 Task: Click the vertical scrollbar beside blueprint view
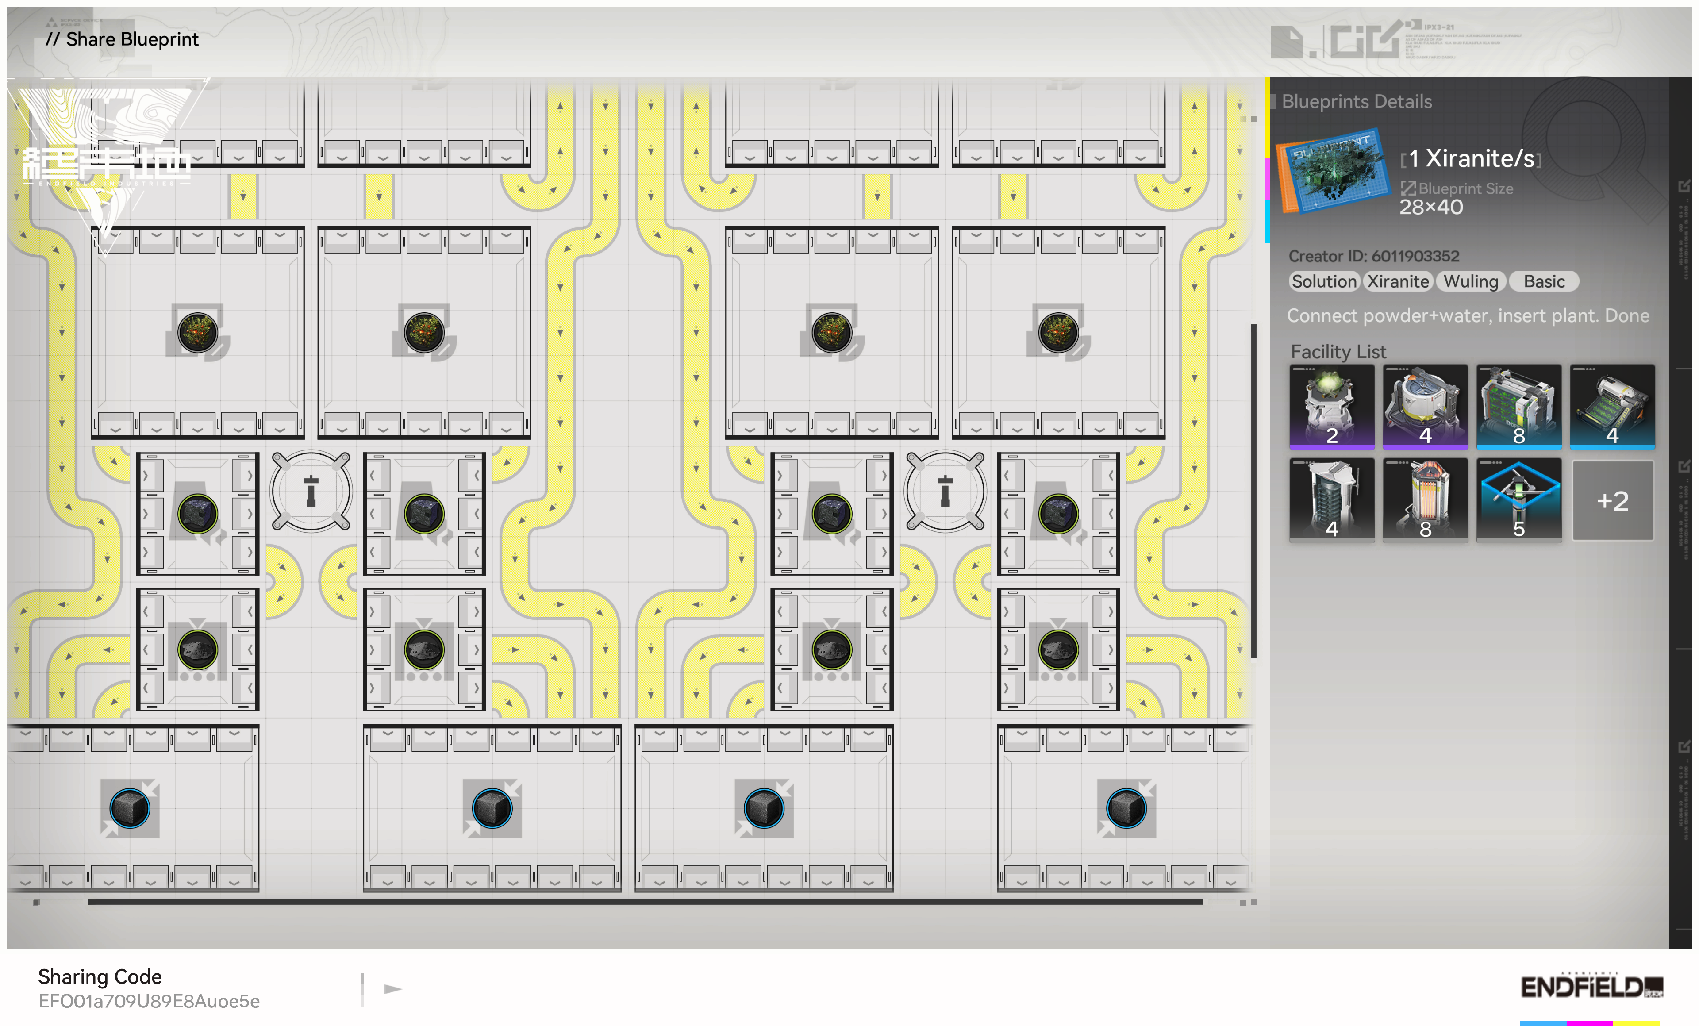click(1253, 490)
